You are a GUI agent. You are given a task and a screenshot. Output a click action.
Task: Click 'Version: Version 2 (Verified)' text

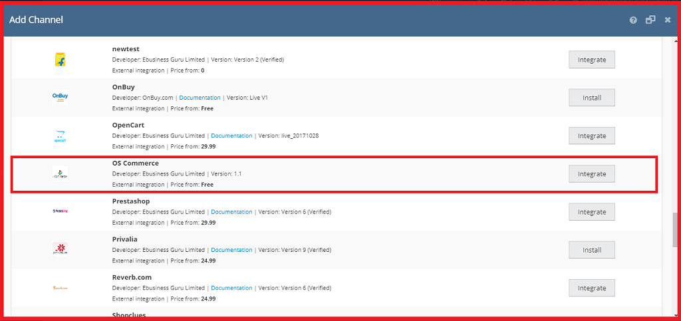[x=247, y=59]
